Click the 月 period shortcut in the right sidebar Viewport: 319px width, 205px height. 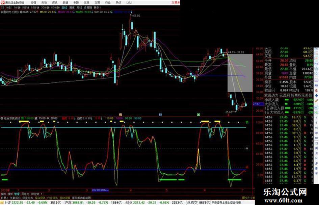coord(316,153)
